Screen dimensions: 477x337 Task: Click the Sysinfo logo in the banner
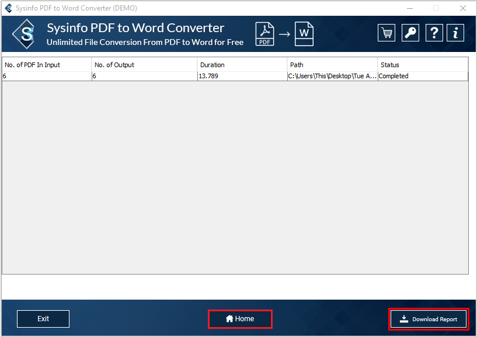[x=27, y=34]
